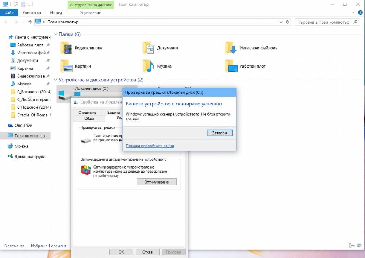Open the Видеоклипове folder icon
Screen dimensions: 365x258
pos(66,48)
